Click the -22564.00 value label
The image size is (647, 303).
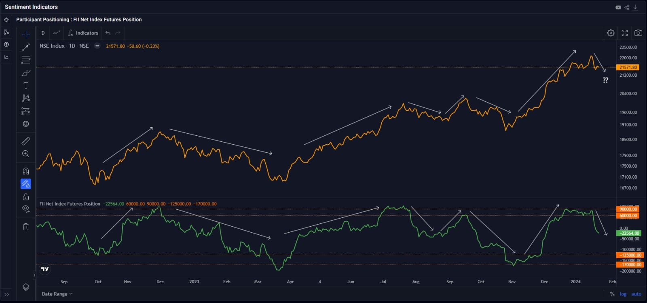point(628,233)
